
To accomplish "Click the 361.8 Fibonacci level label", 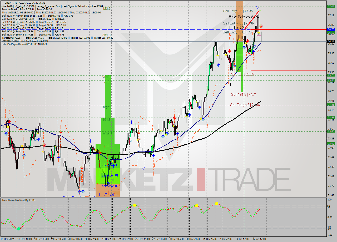I will point(106,35).
